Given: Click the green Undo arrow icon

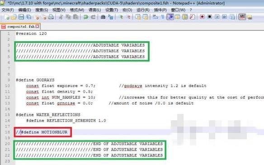Looking at the screenshot, I should (x=86, y=17).
